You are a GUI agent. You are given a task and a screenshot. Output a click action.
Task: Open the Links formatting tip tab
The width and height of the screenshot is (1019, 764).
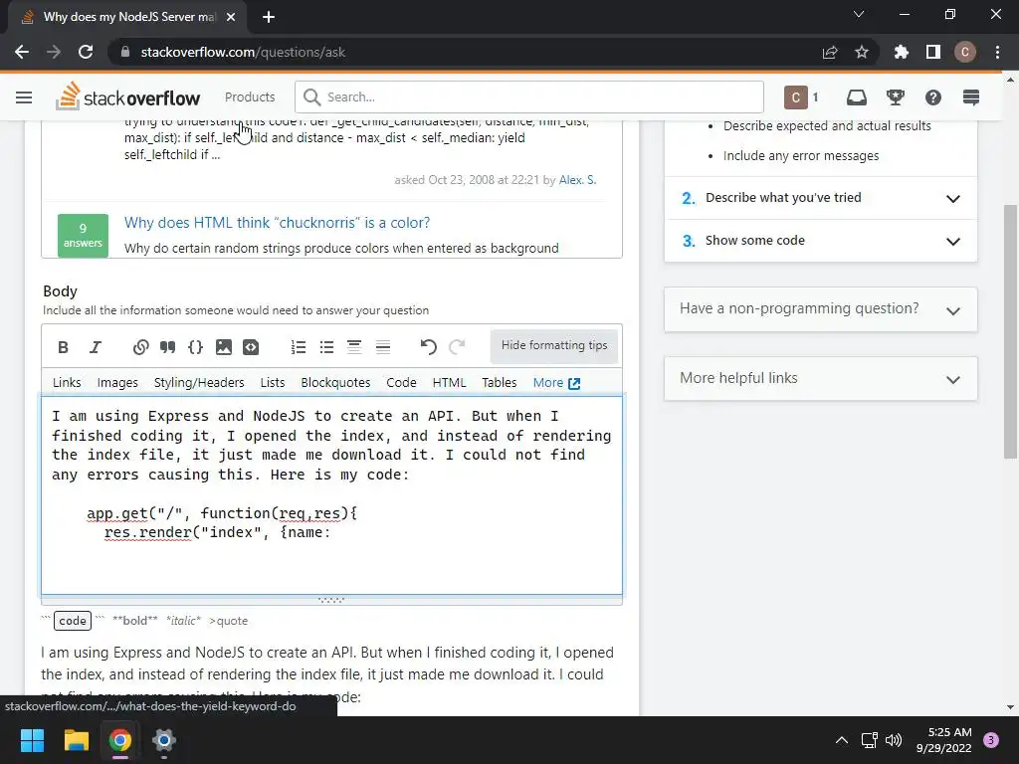[67, 383]
